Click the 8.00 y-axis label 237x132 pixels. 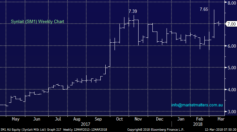click(x=232, y=3)
